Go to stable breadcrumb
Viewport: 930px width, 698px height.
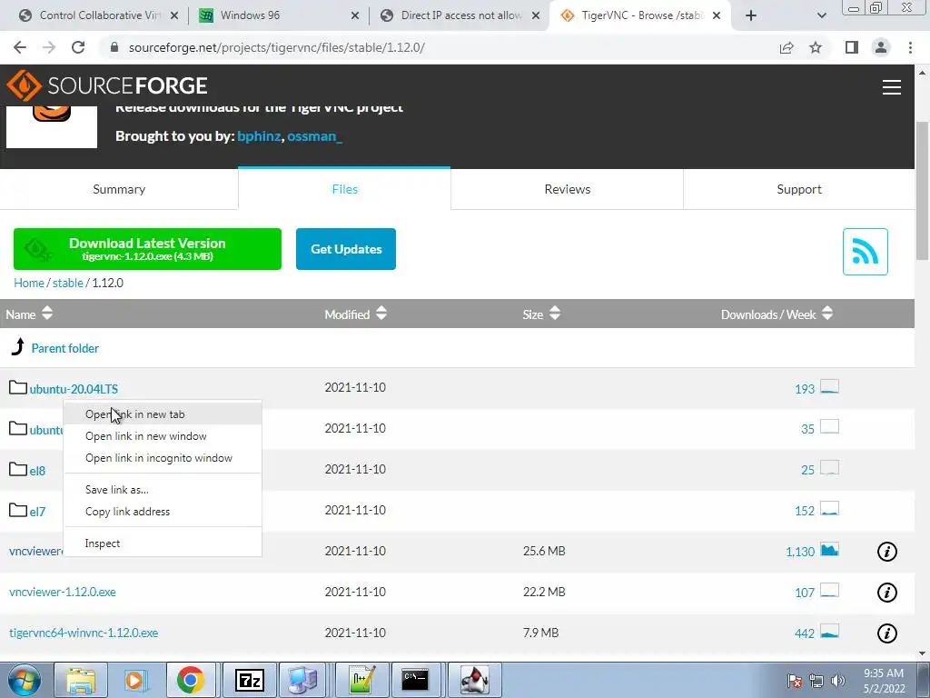tap(67, 283)
